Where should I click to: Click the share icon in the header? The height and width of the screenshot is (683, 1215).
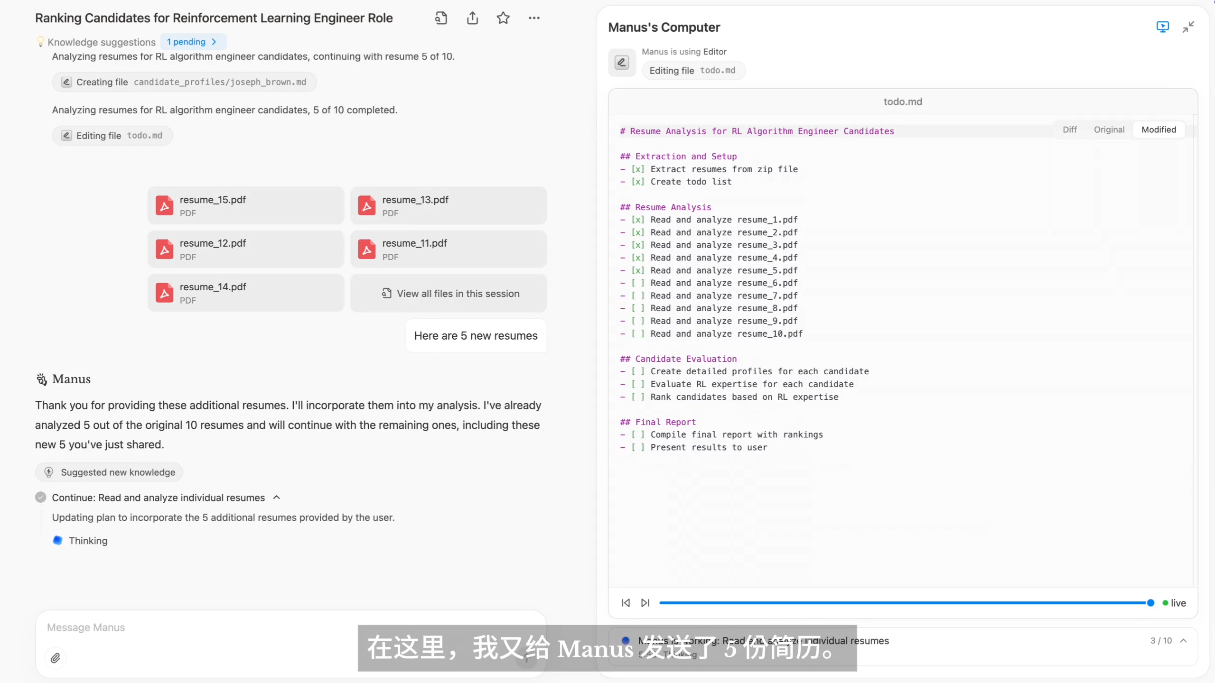coord(472,18)
